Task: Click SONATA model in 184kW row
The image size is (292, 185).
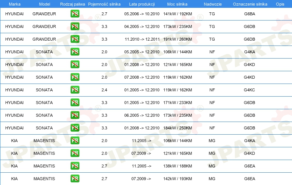Action: click(x=44, y=128)
